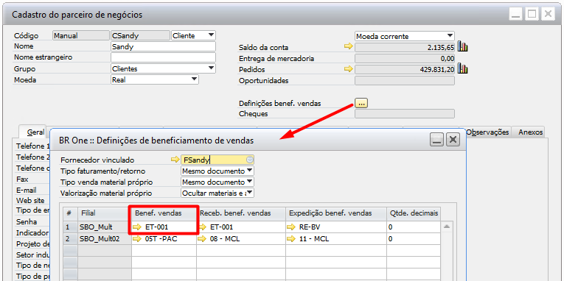The image size is (564, 281).
Task: Click the Nome field containing Sandy
Action: pos(163,46)
